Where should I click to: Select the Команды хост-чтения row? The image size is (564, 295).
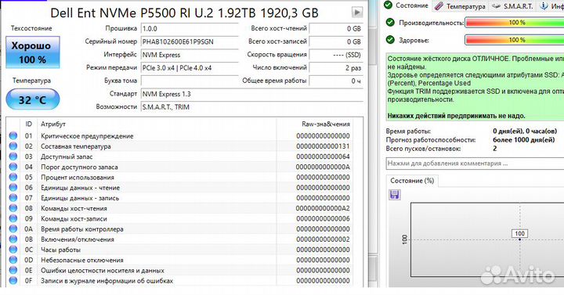click(180, 208)
